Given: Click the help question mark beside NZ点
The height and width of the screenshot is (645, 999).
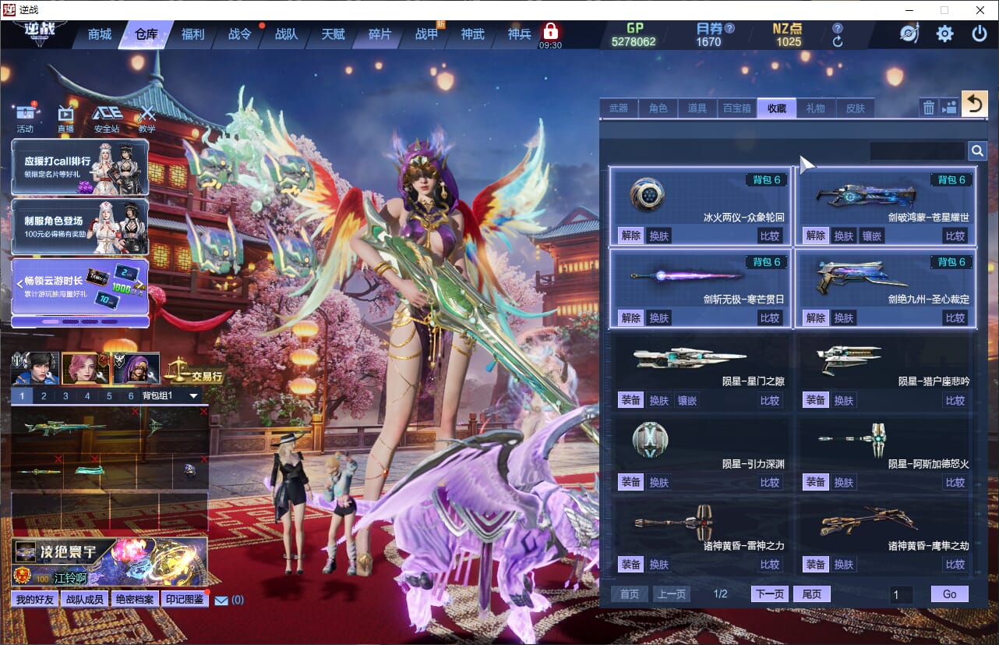Looking at the screenshot, I should click(838, 28).
